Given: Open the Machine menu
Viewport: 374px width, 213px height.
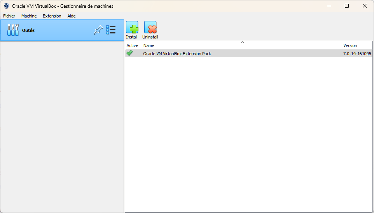Looking at the screenshot, I should pos(29,16).
